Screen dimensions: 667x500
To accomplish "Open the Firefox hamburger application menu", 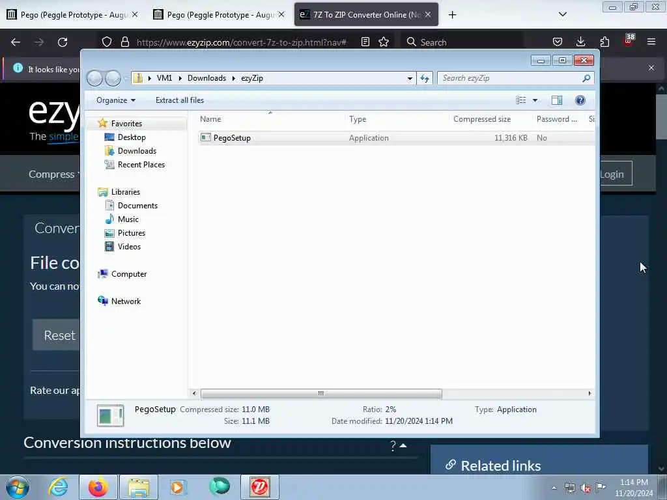I will (651, 42).
